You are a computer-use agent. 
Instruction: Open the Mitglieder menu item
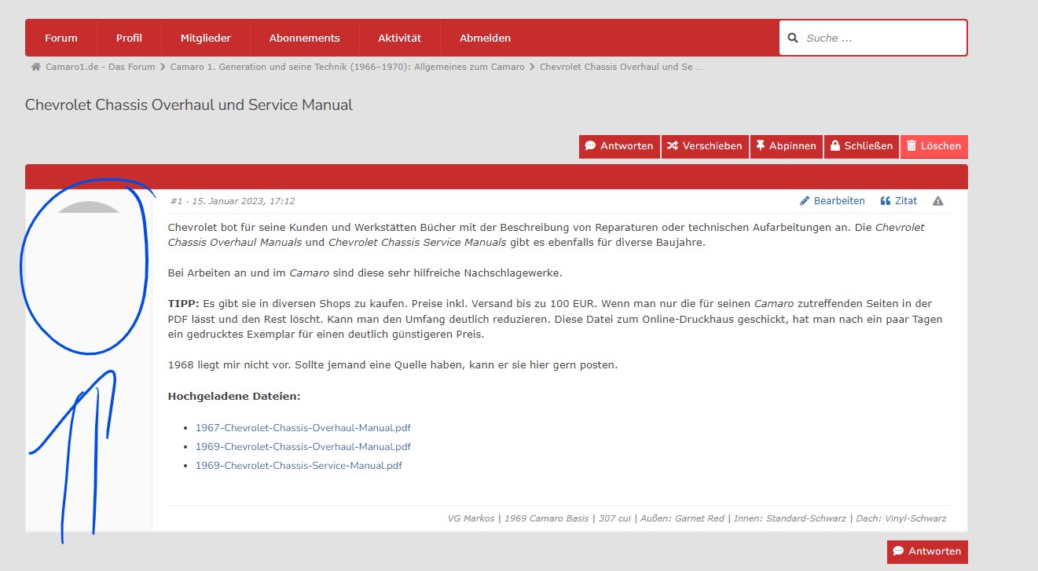coord(205,38)
